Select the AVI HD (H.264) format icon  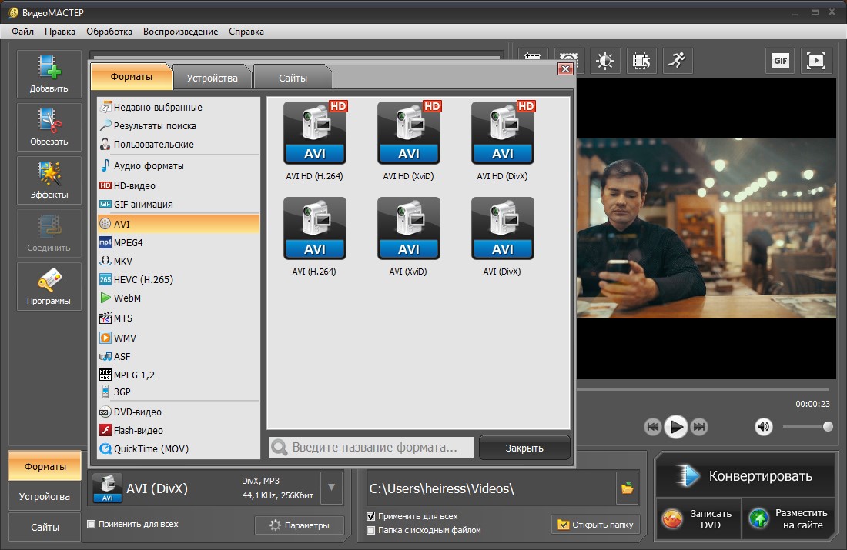[x=314, y=133]
